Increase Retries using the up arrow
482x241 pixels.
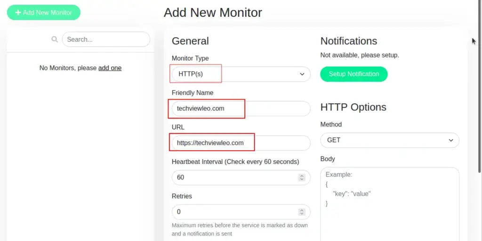click(302, 210)
